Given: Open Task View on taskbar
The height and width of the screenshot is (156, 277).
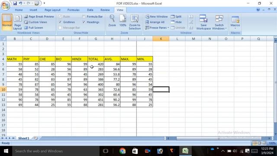Looking at the screenshot, I should click(106, 151).
